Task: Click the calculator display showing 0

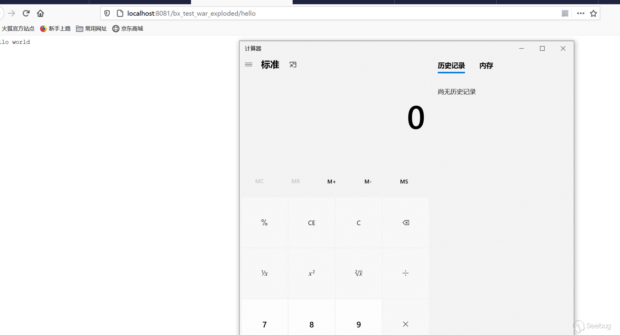Action: (x=416, y=118)
